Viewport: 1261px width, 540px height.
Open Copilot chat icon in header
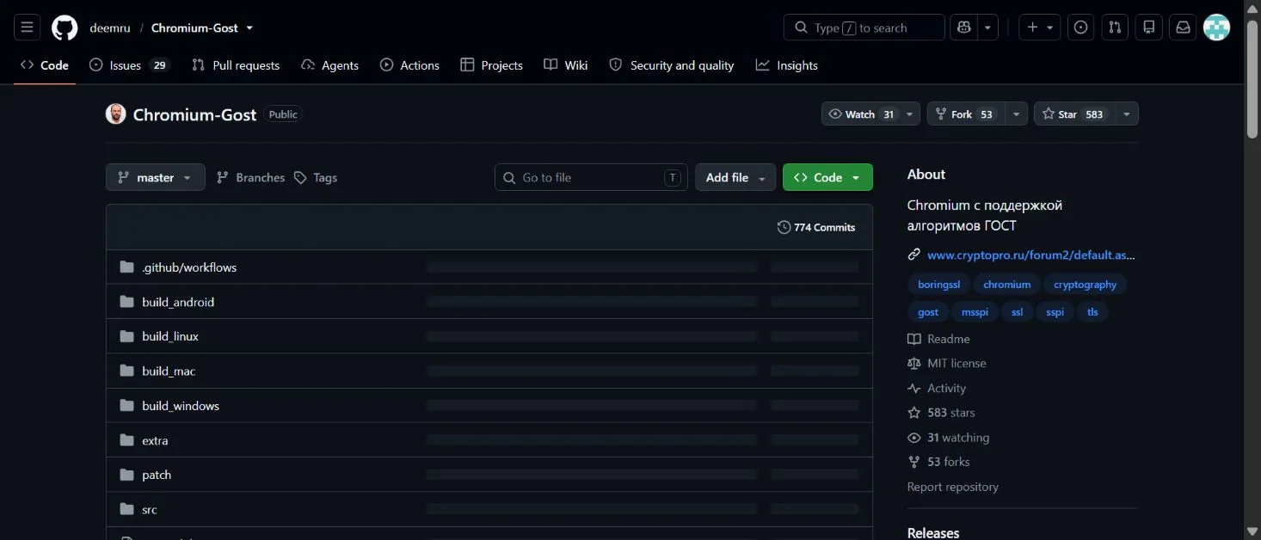click(x=963, y=28)
